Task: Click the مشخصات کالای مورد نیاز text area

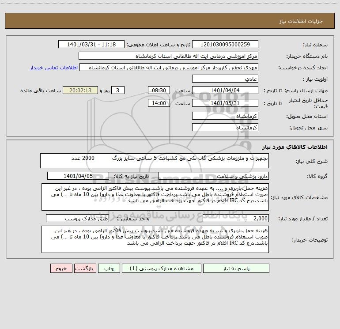Action: coord(155,197)
